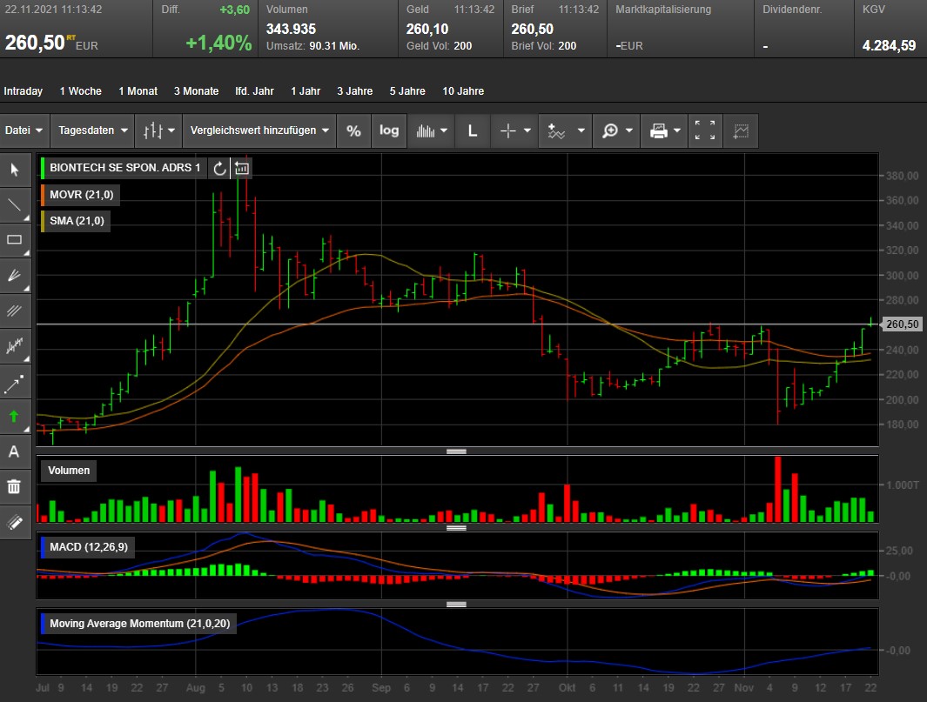Expand the chart type dropdown arrow
Image resolution: width=927 pixels, height=702 pixels.
pyautogui.click(x=171, y=130)
